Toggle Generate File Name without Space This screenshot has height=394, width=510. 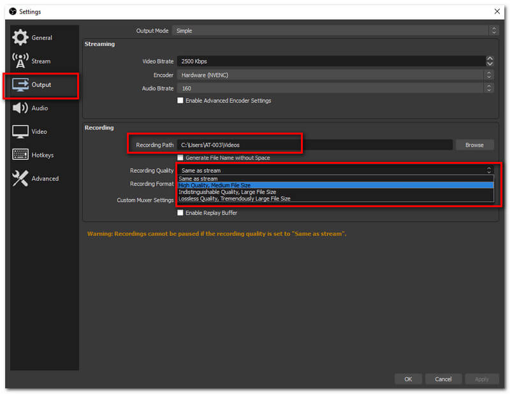point(180,157)
